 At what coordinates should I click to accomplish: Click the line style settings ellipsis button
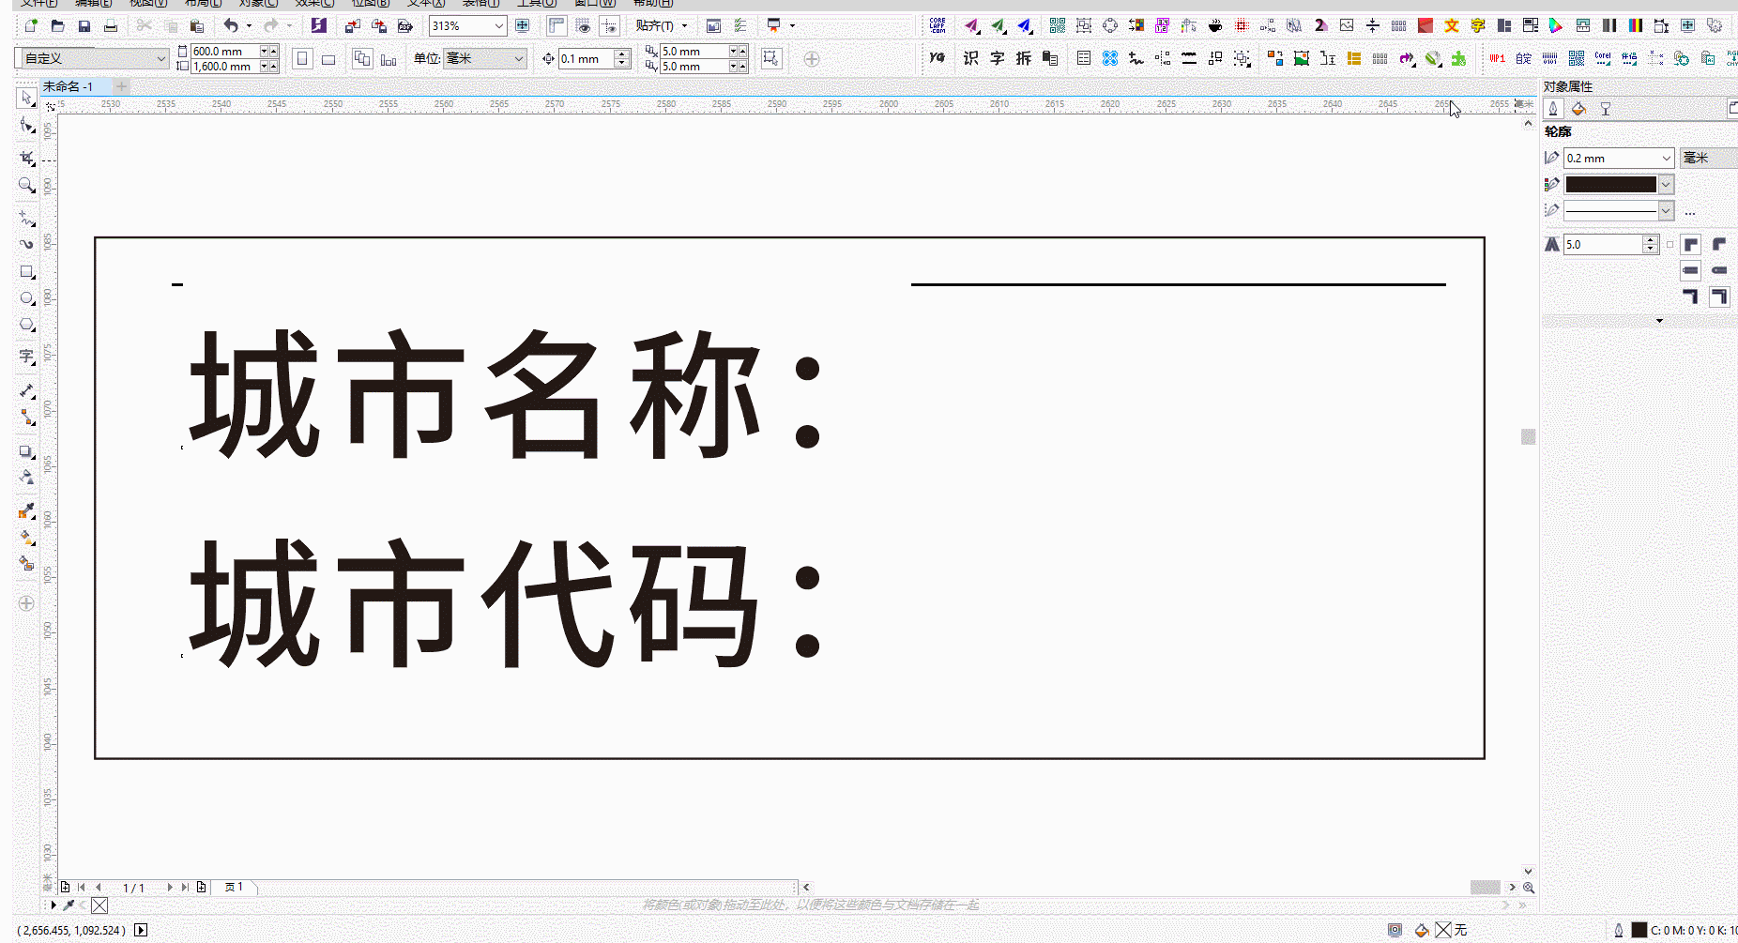pyautogui.click(x=1690, y=213)
